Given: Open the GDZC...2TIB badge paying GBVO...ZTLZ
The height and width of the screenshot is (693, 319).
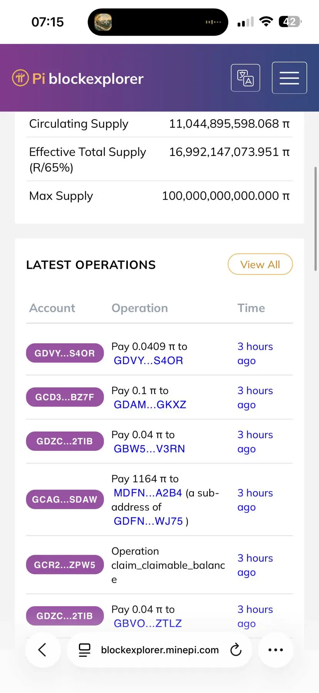Looking at the screenshot, I should tap(65, 615).
